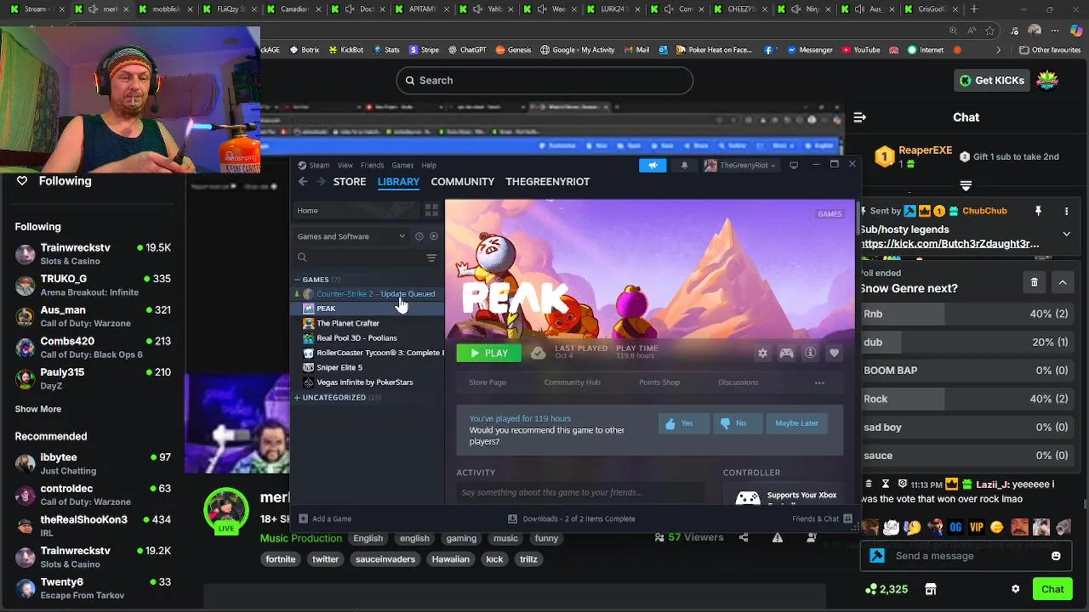Screen dimensions: 1089x612
Task: Switch to Steam STORE tab
Action: [x=350, y=181]
